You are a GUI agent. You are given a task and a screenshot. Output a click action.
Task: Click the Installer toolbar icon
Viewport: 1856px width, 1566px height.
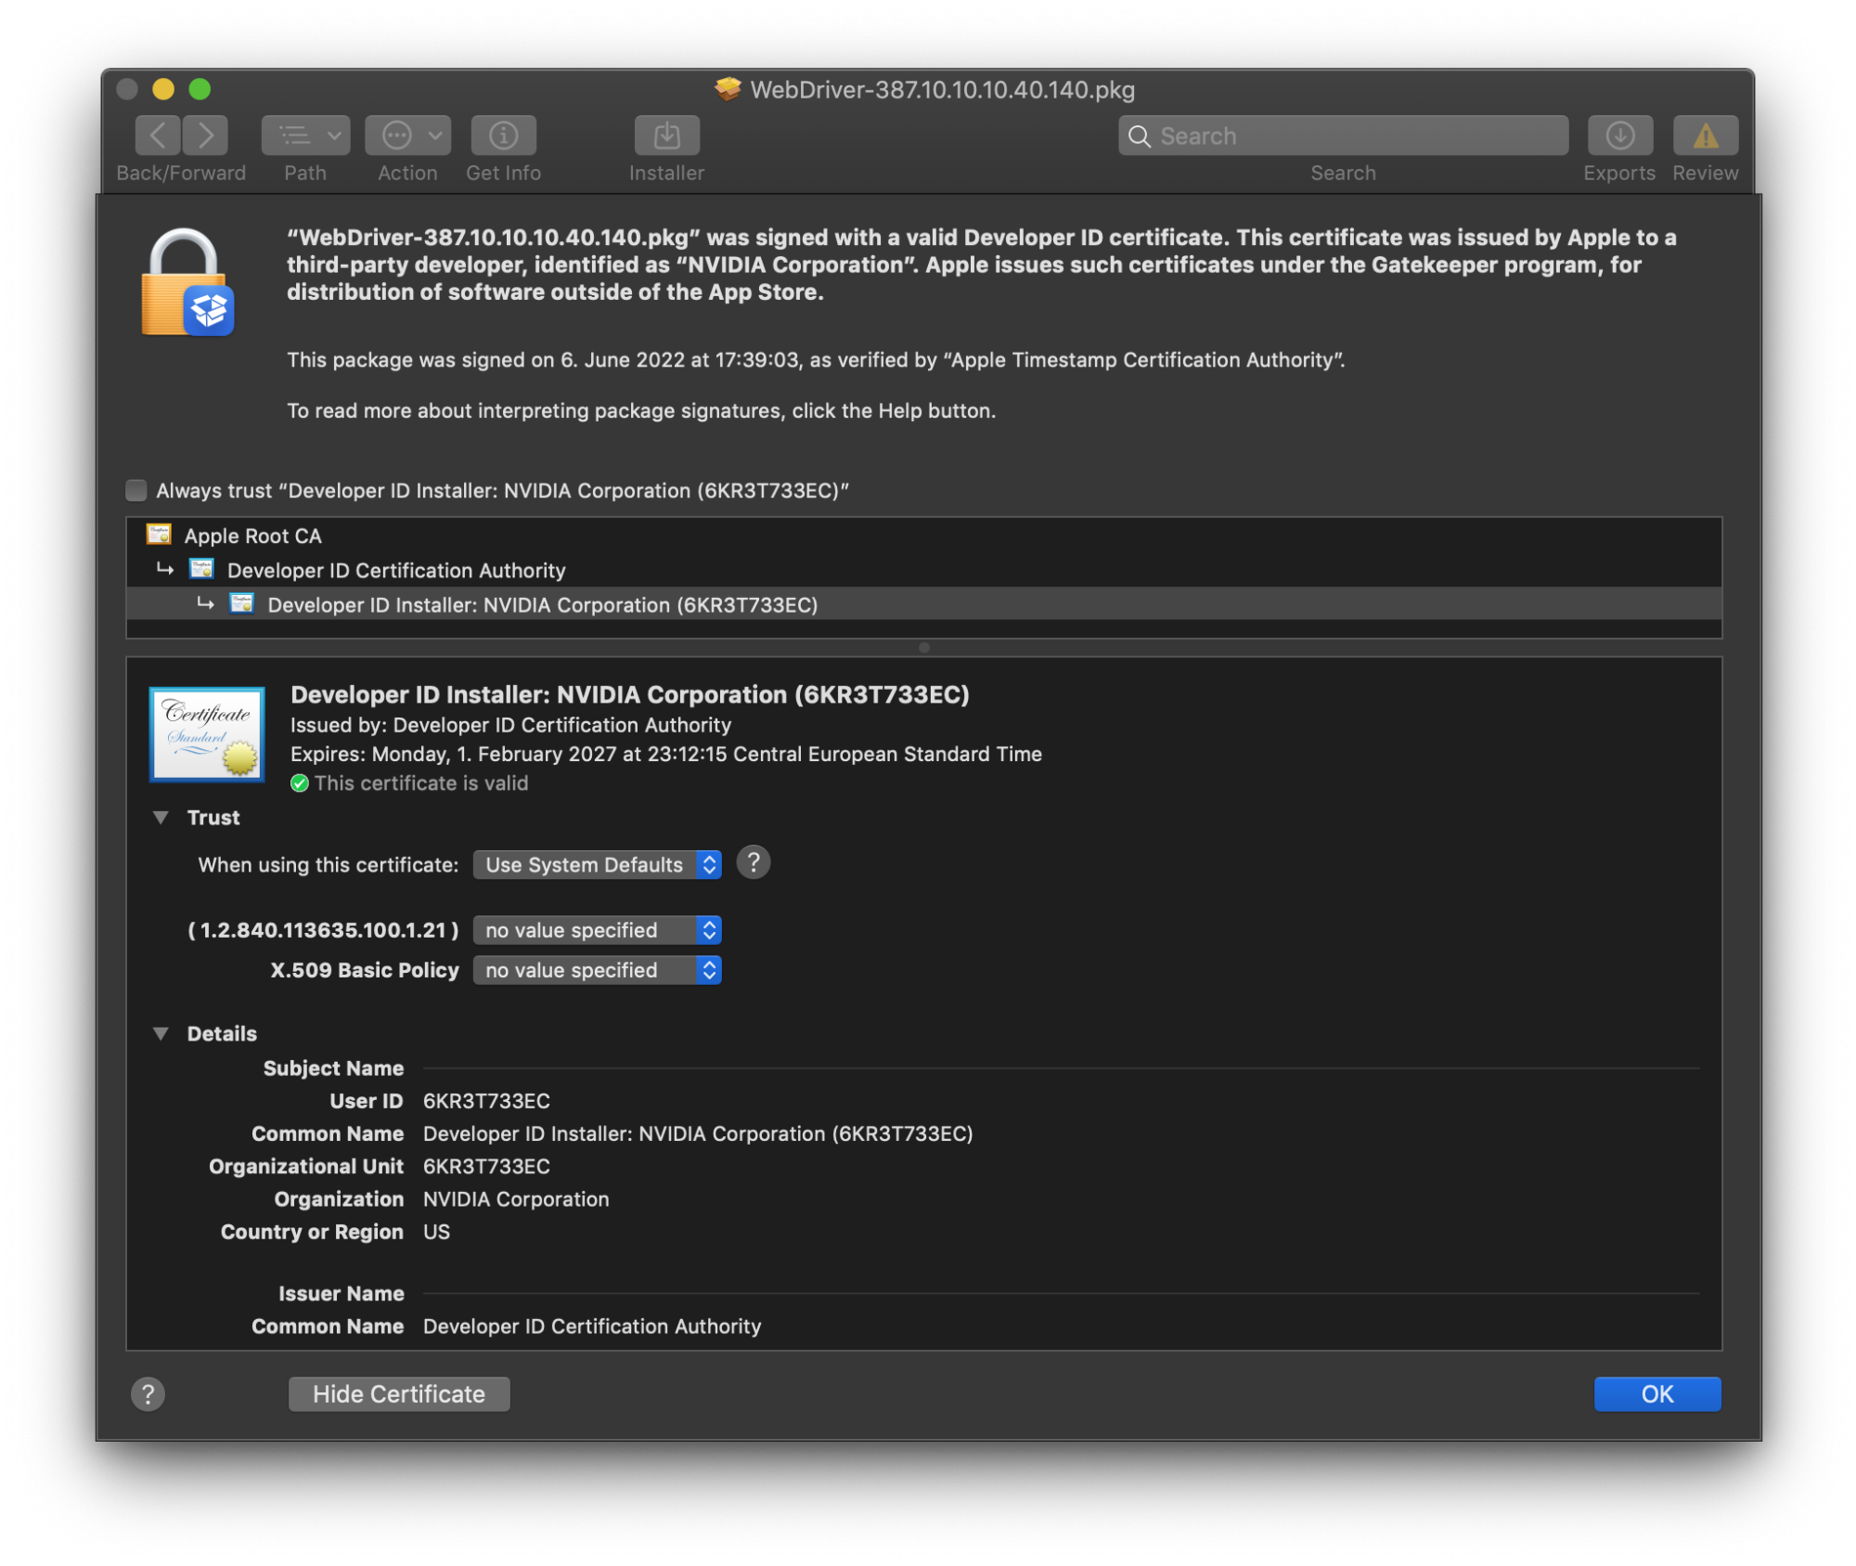(666, 136)
